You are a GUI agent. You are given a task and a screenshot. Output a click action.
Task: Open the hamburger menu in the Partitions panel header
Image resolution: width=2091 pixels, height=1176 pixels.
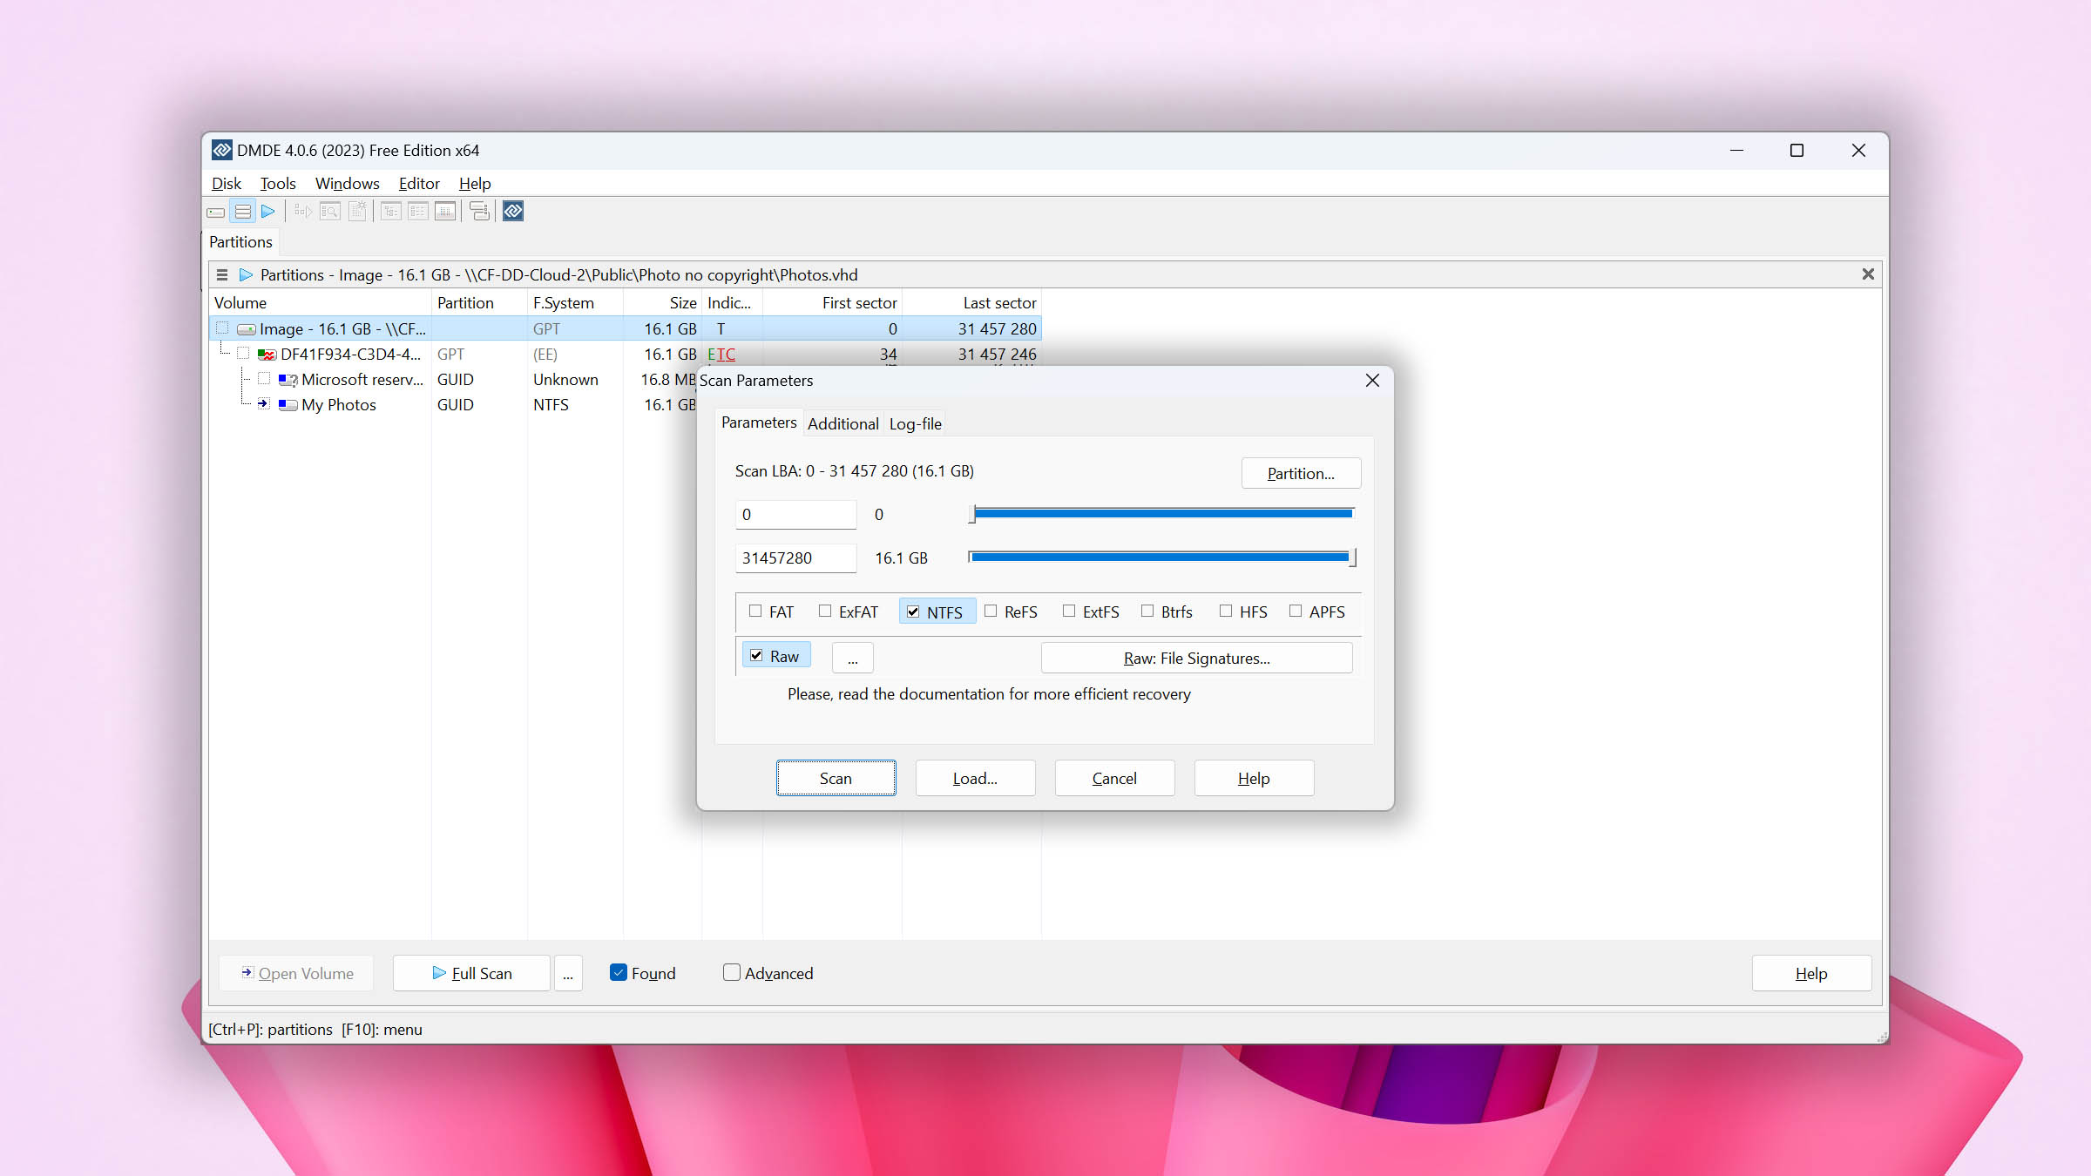222,275
